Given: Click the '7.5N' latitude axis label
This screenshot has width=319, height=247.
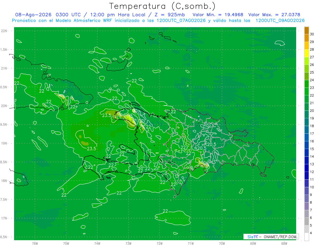Looking at the screenshot, I should 4,199.
